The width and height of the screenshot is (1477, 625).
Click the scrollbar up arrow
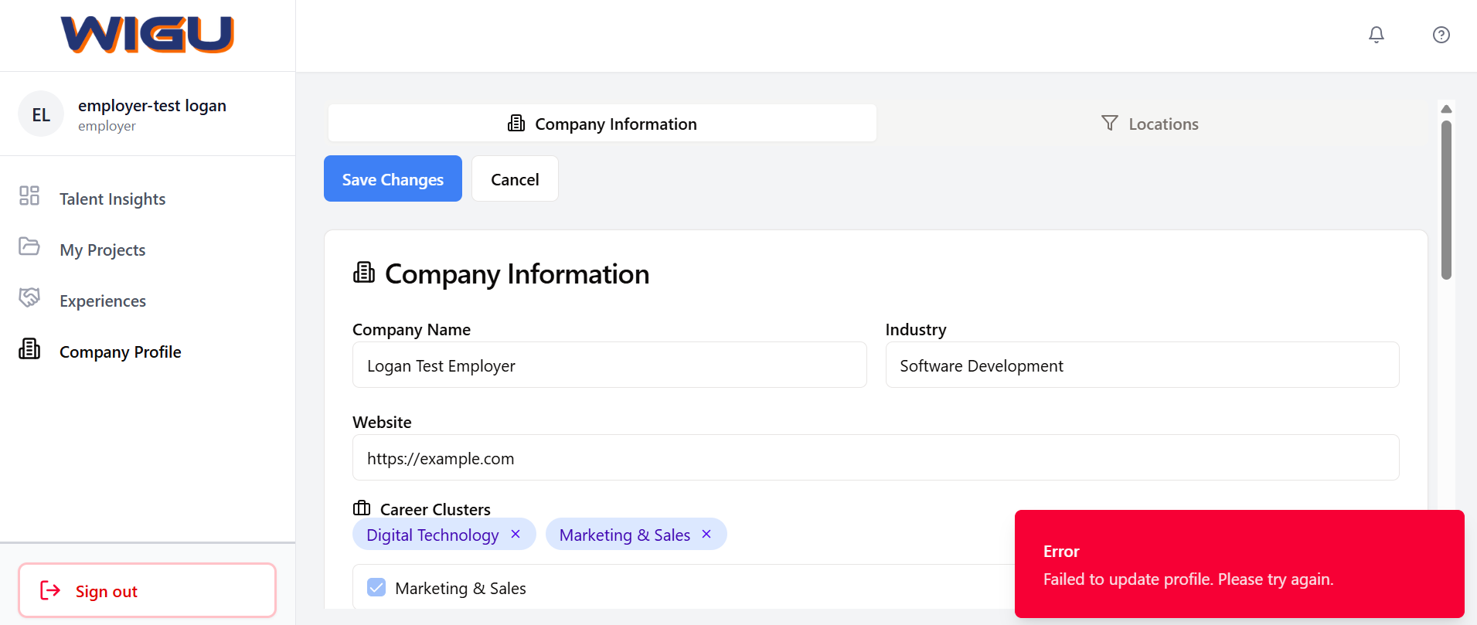(1446, 109)
